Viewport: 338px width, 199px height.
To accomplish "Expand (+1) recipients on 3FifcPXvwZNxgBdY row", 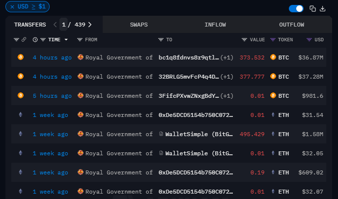I will coord(227,96).
